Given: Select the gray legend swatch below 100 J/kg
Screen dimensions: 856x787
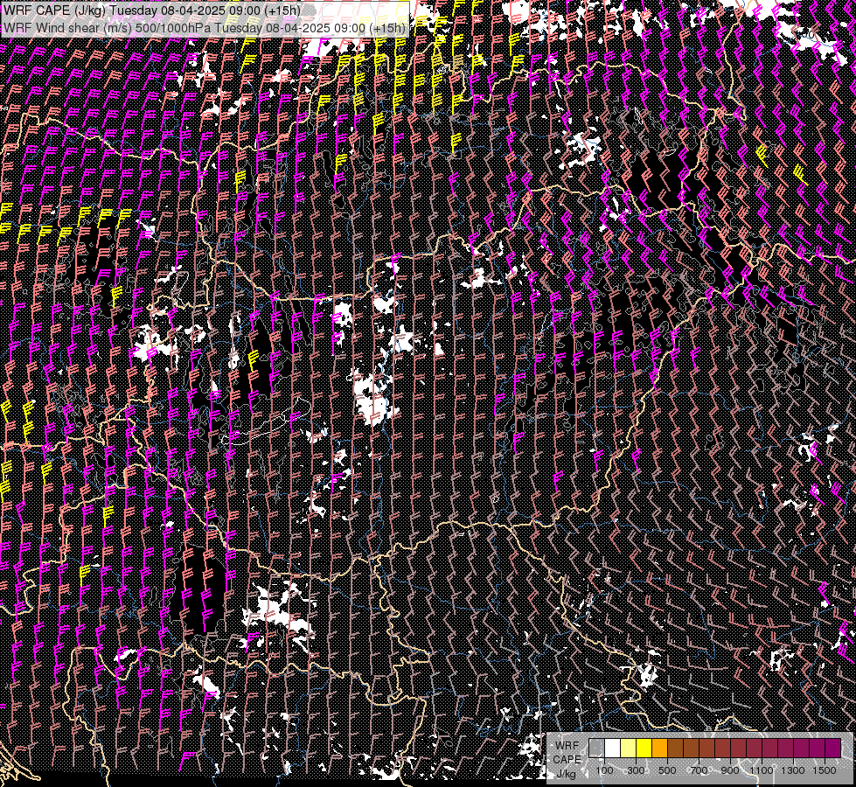Looking at the screenshot, I should click(x=596, y=748).
